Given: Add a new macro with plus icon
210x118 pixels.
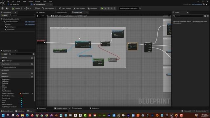Looking at the screenshot, I should click(x=32, y=73).
